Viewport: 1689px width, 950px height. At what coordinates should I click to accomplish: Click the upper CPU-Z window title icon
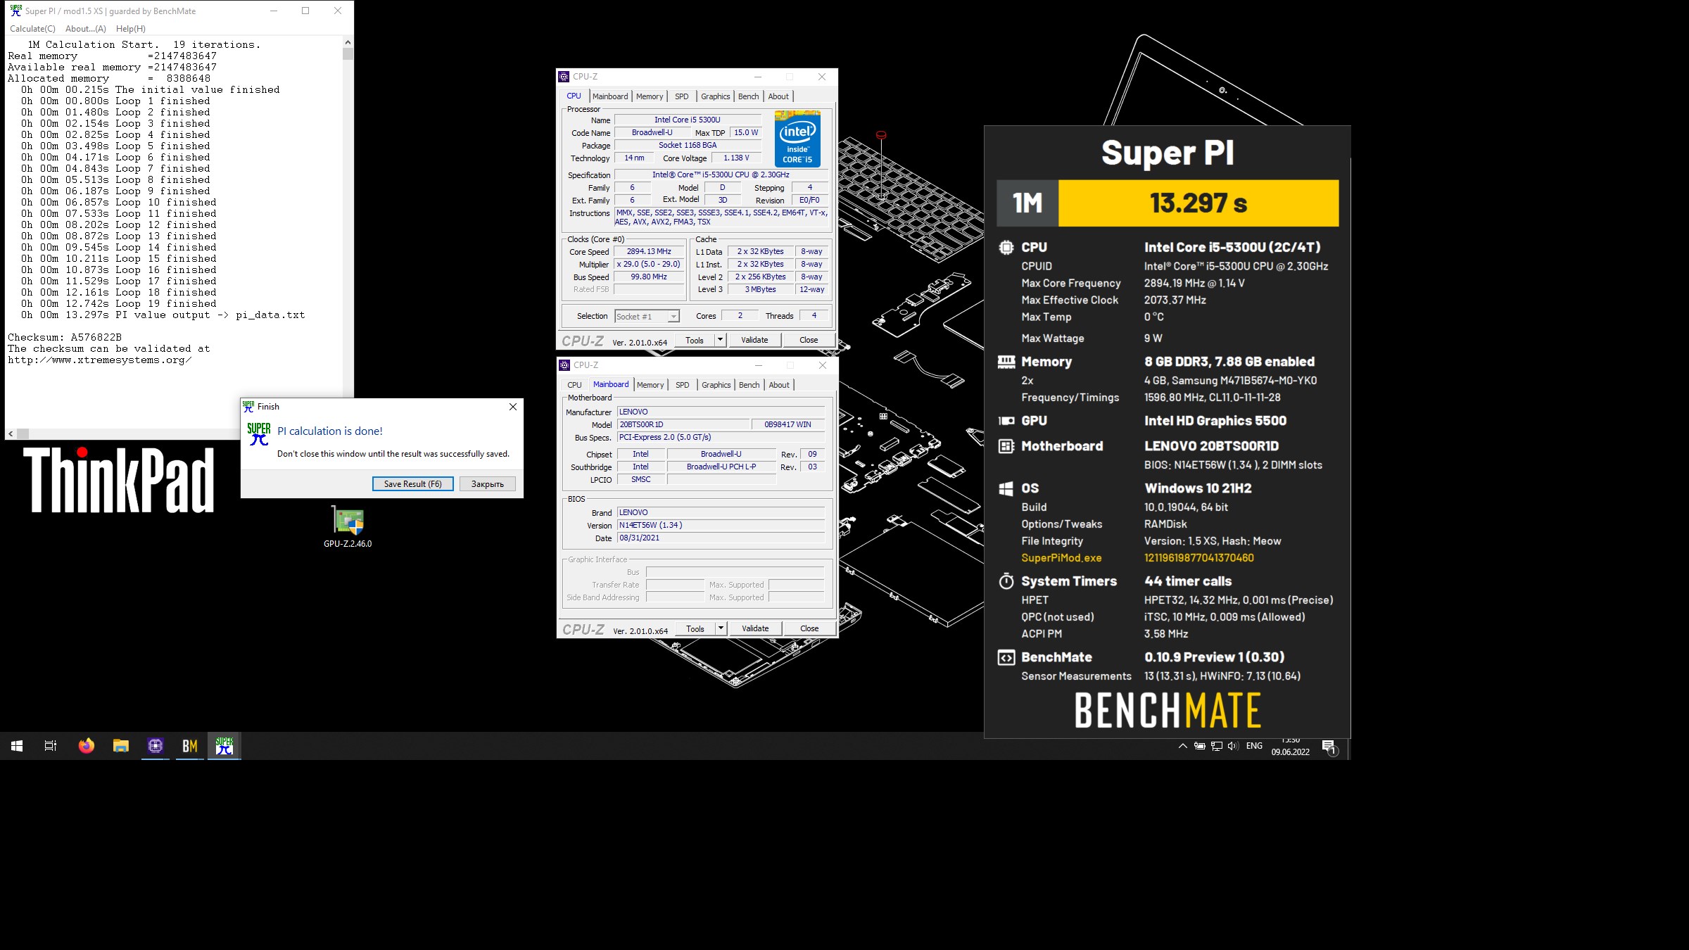[564, 77]
